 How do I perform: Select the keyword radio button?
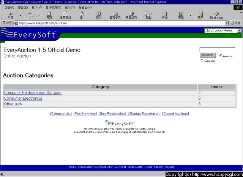pos(221,56)
